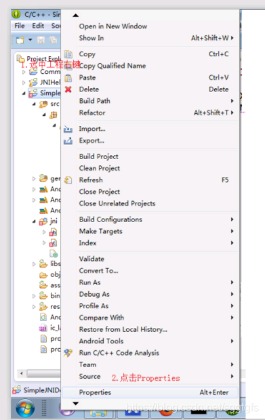Open the Index submenu

pyautogui.click(x=150, y=243)
